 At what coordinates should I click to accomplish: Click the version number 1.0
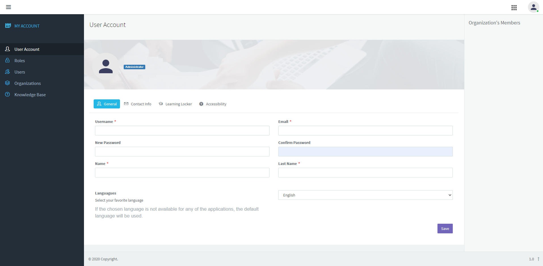click(x=531, y=259)
